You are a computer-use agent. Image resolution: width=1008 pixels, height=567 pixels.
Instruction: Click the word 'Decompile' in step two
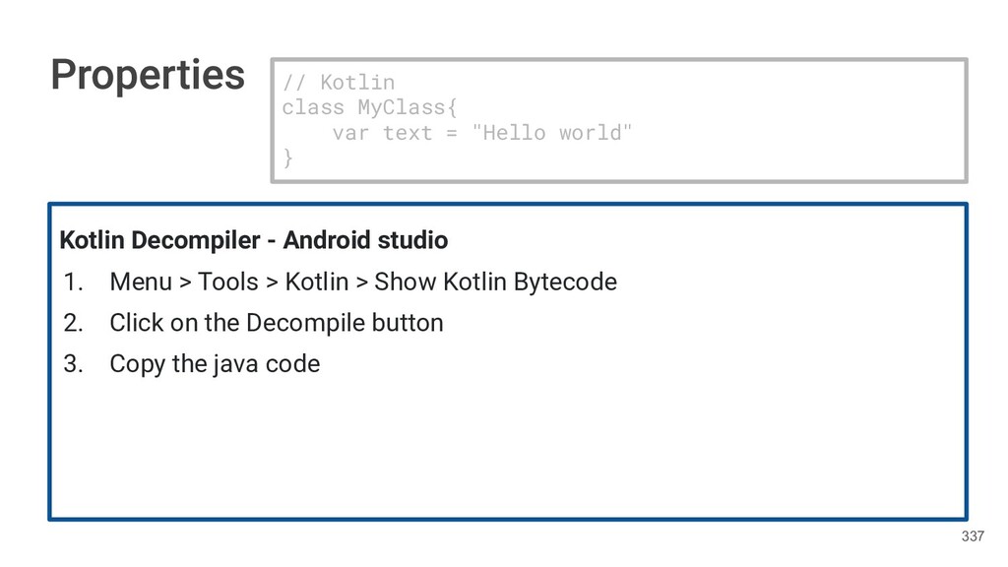tap(296, 323)
